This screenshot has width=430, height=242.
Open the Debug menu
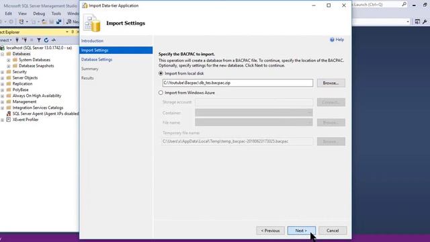pyautogui.click(x=39, y=13)
